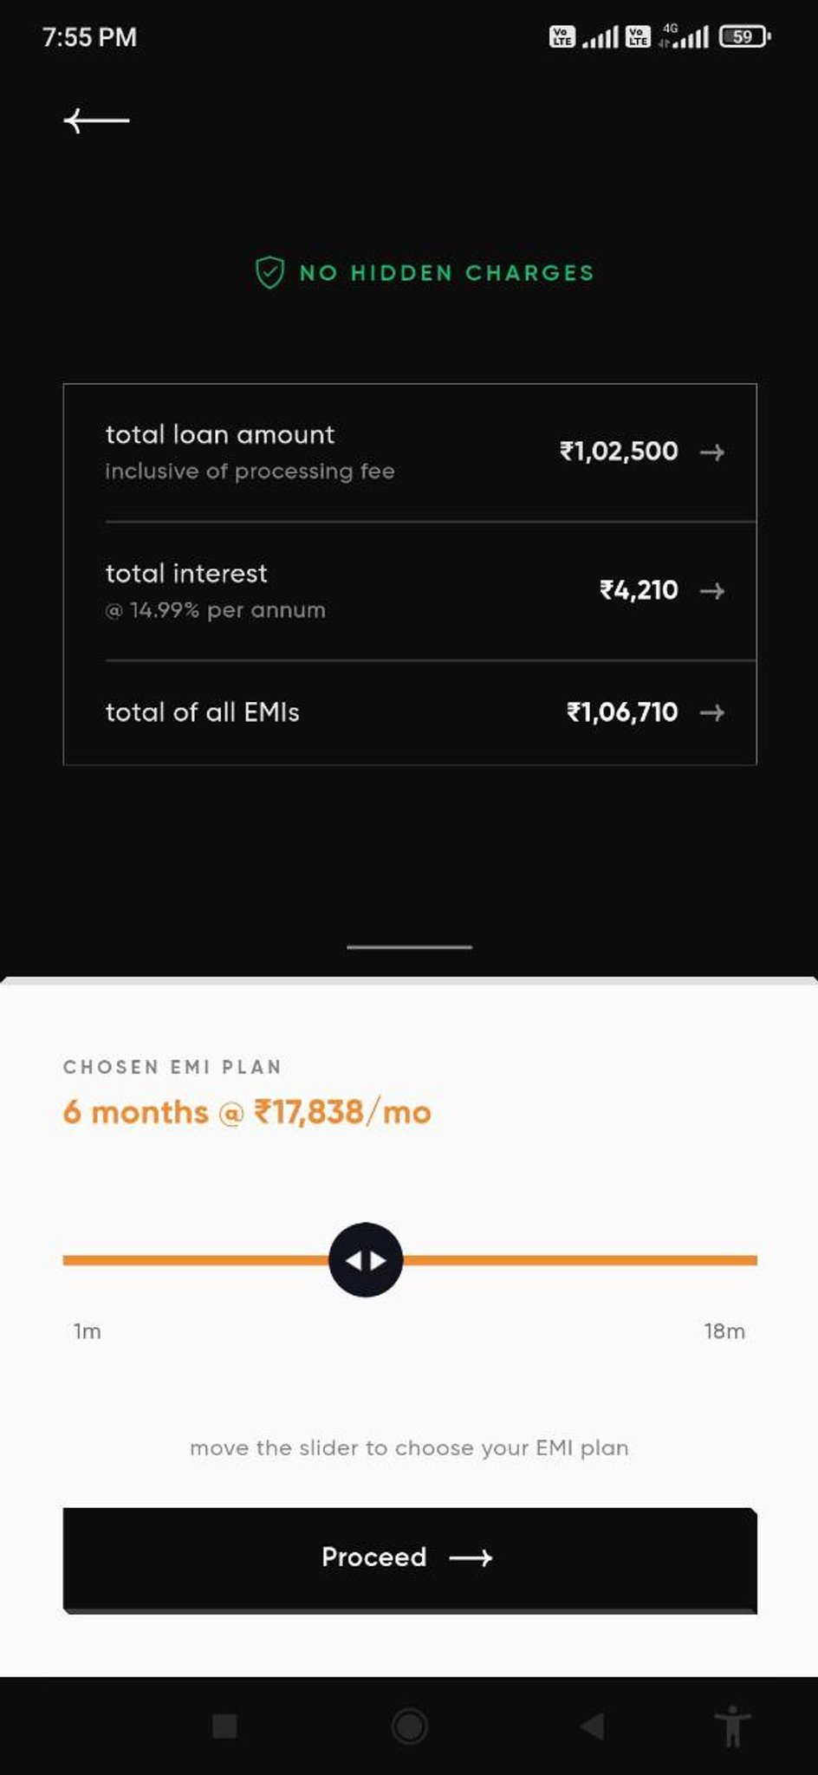Open total loan amount details arrow
This screenshot has height=1775, width=818.
point(711,452)
